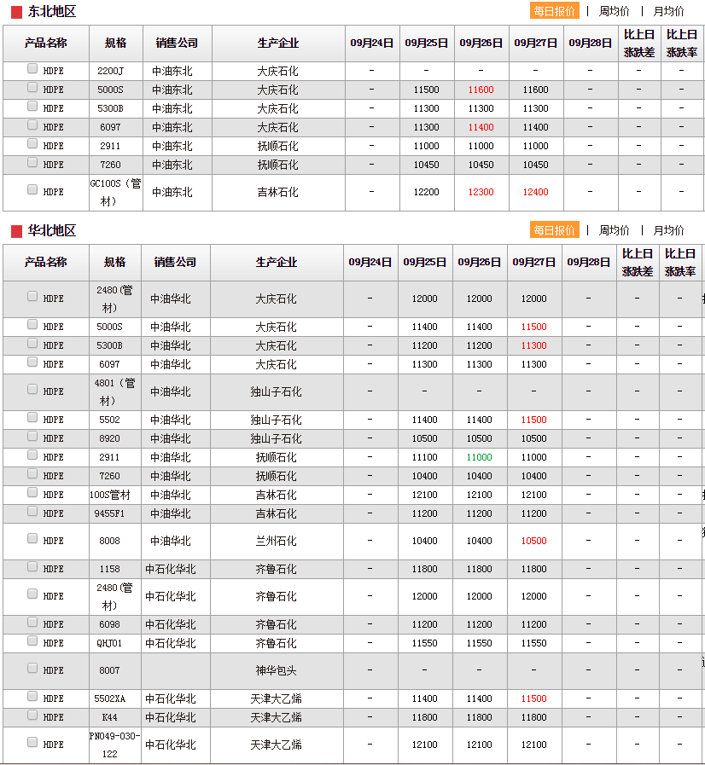This screenshot has height=765, width=705.
Task: Click 兰州石化 producer cell
Action: [x=277, y=541]
